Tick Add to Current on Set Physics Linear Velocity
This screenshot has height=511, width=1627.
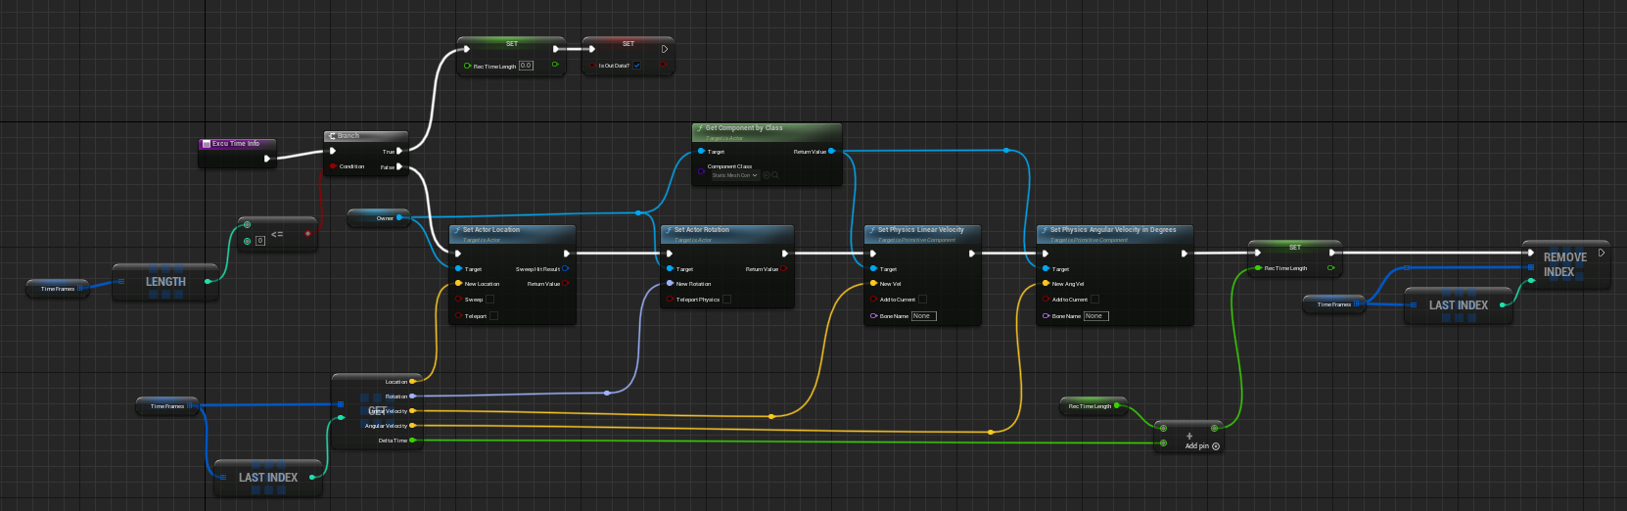922,300
